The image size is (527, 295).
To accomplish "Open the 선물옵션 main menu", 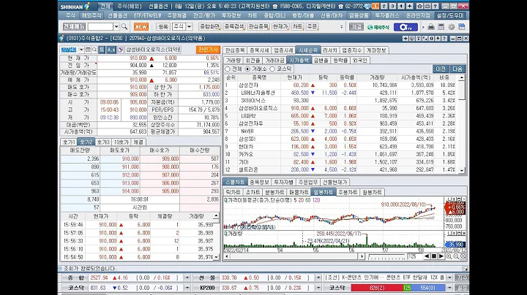I will coord(117,15).
